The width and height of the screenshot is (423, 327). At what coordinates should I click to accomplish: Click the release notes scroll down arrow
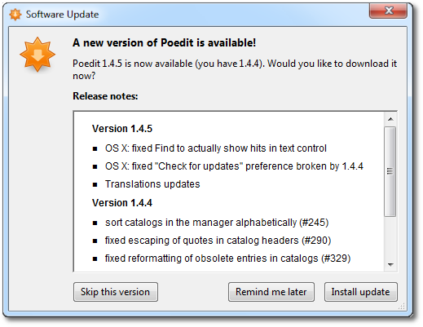click(x=390, y=264)
